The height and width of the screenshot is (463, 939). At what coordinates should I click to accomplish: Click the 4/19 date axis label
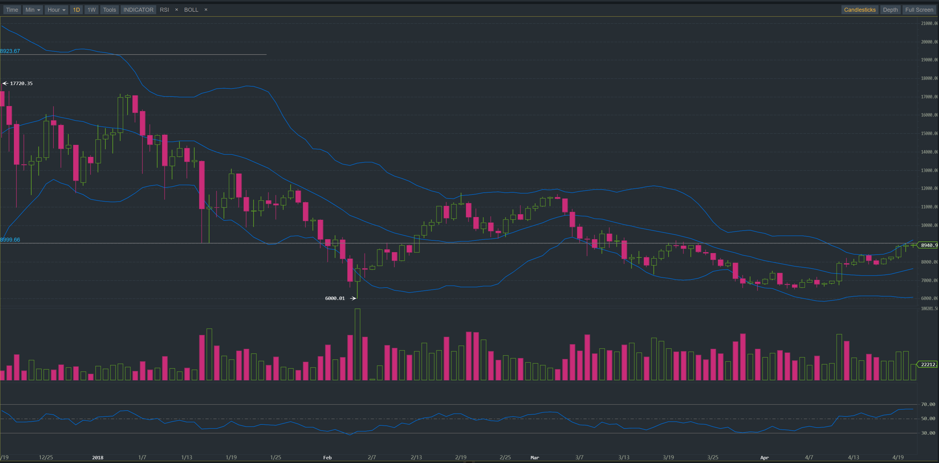click(898, 457)
